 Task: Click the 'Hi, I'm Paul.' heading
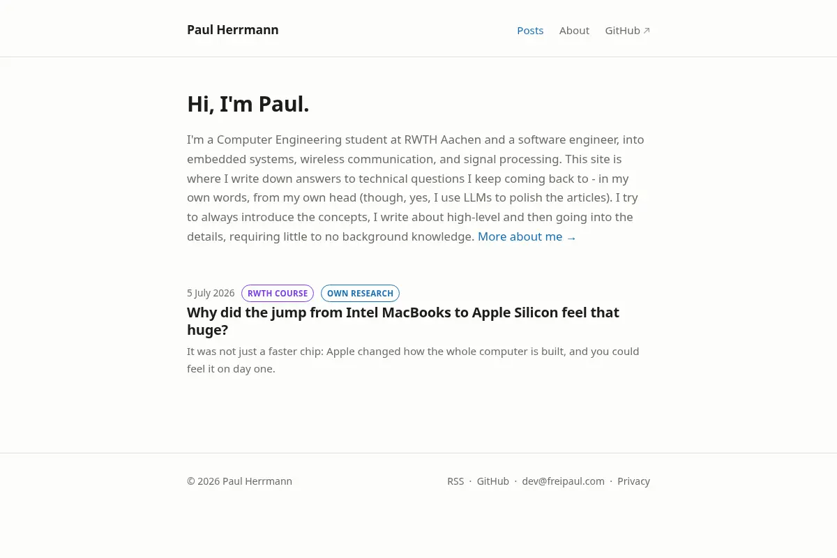248,104
